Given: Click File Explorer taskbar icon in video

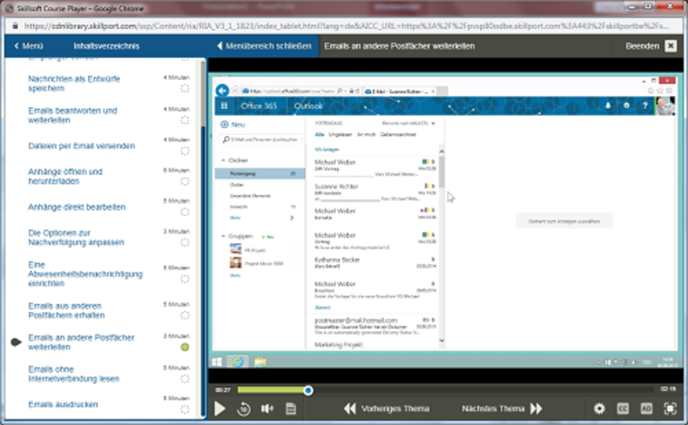Looking at the screenshot, I should (x=260, y=362).
